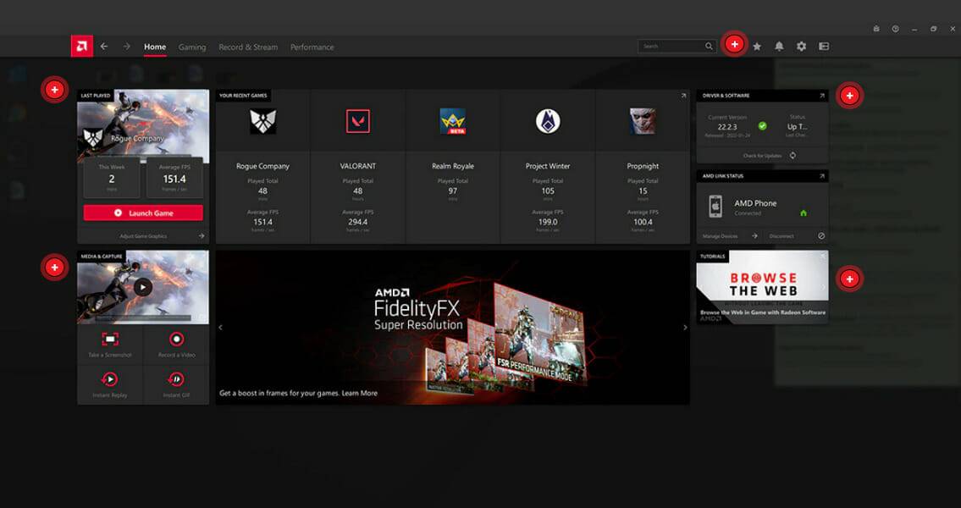Select the Realm Royale game icon
The height and width of the screenshot is (508, 961).
coord(453,121)
